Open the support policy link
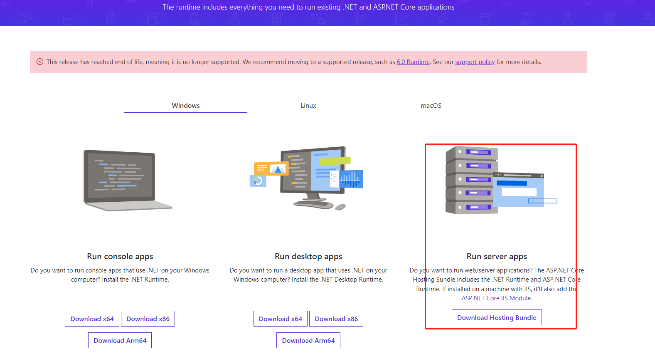655x354 pixels. pyautogui.click(x=475, y=62)
